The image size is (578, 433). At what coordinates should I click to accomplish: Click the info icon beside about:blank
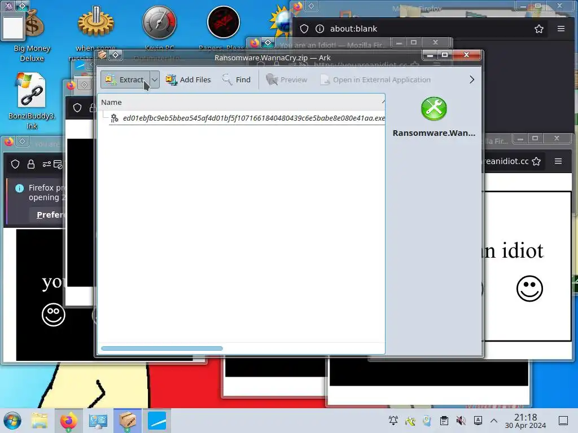(x=319, y=29)
